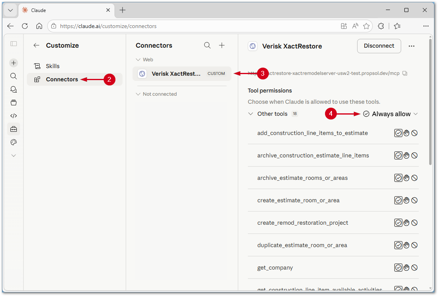The image size is (438, 296).
Task: Block create_estimate_room_or_area tool
Action: pos(414,200)
